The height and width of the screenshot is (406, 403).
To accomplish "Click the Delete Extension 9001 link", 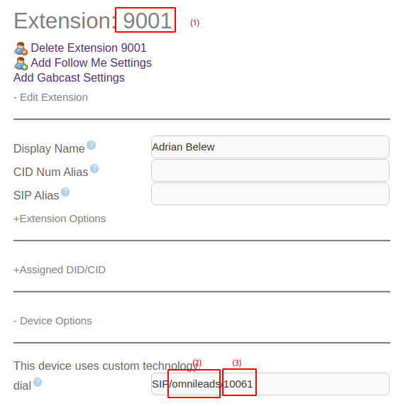I will coord(89,48).
